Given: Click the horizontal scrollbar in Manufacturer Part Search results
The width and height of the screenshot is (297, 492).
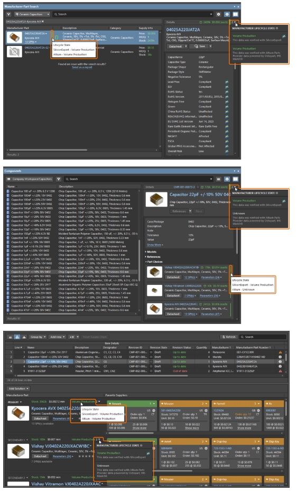Looking at the screenshot, I should coord(48,150).
